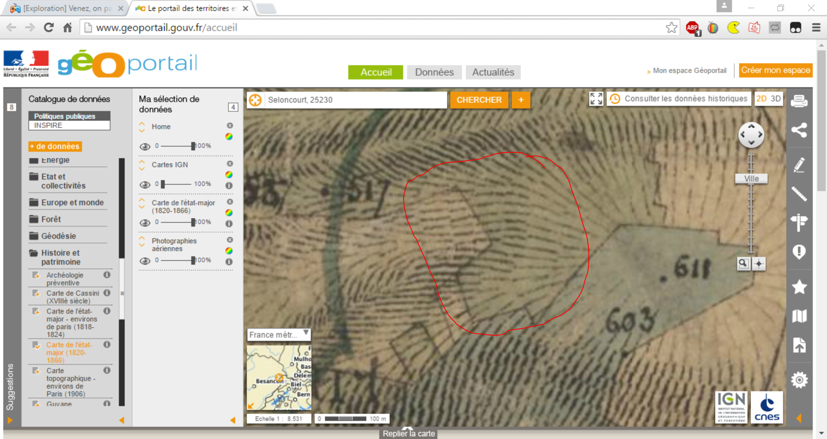Open the Chrome menu
The height and width of the screenshot is (439, 827).
coord(816,28)
